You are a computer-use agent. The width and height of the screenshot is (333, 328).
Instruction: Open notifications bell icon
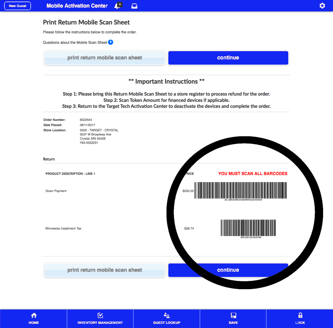tap(118, 6)
